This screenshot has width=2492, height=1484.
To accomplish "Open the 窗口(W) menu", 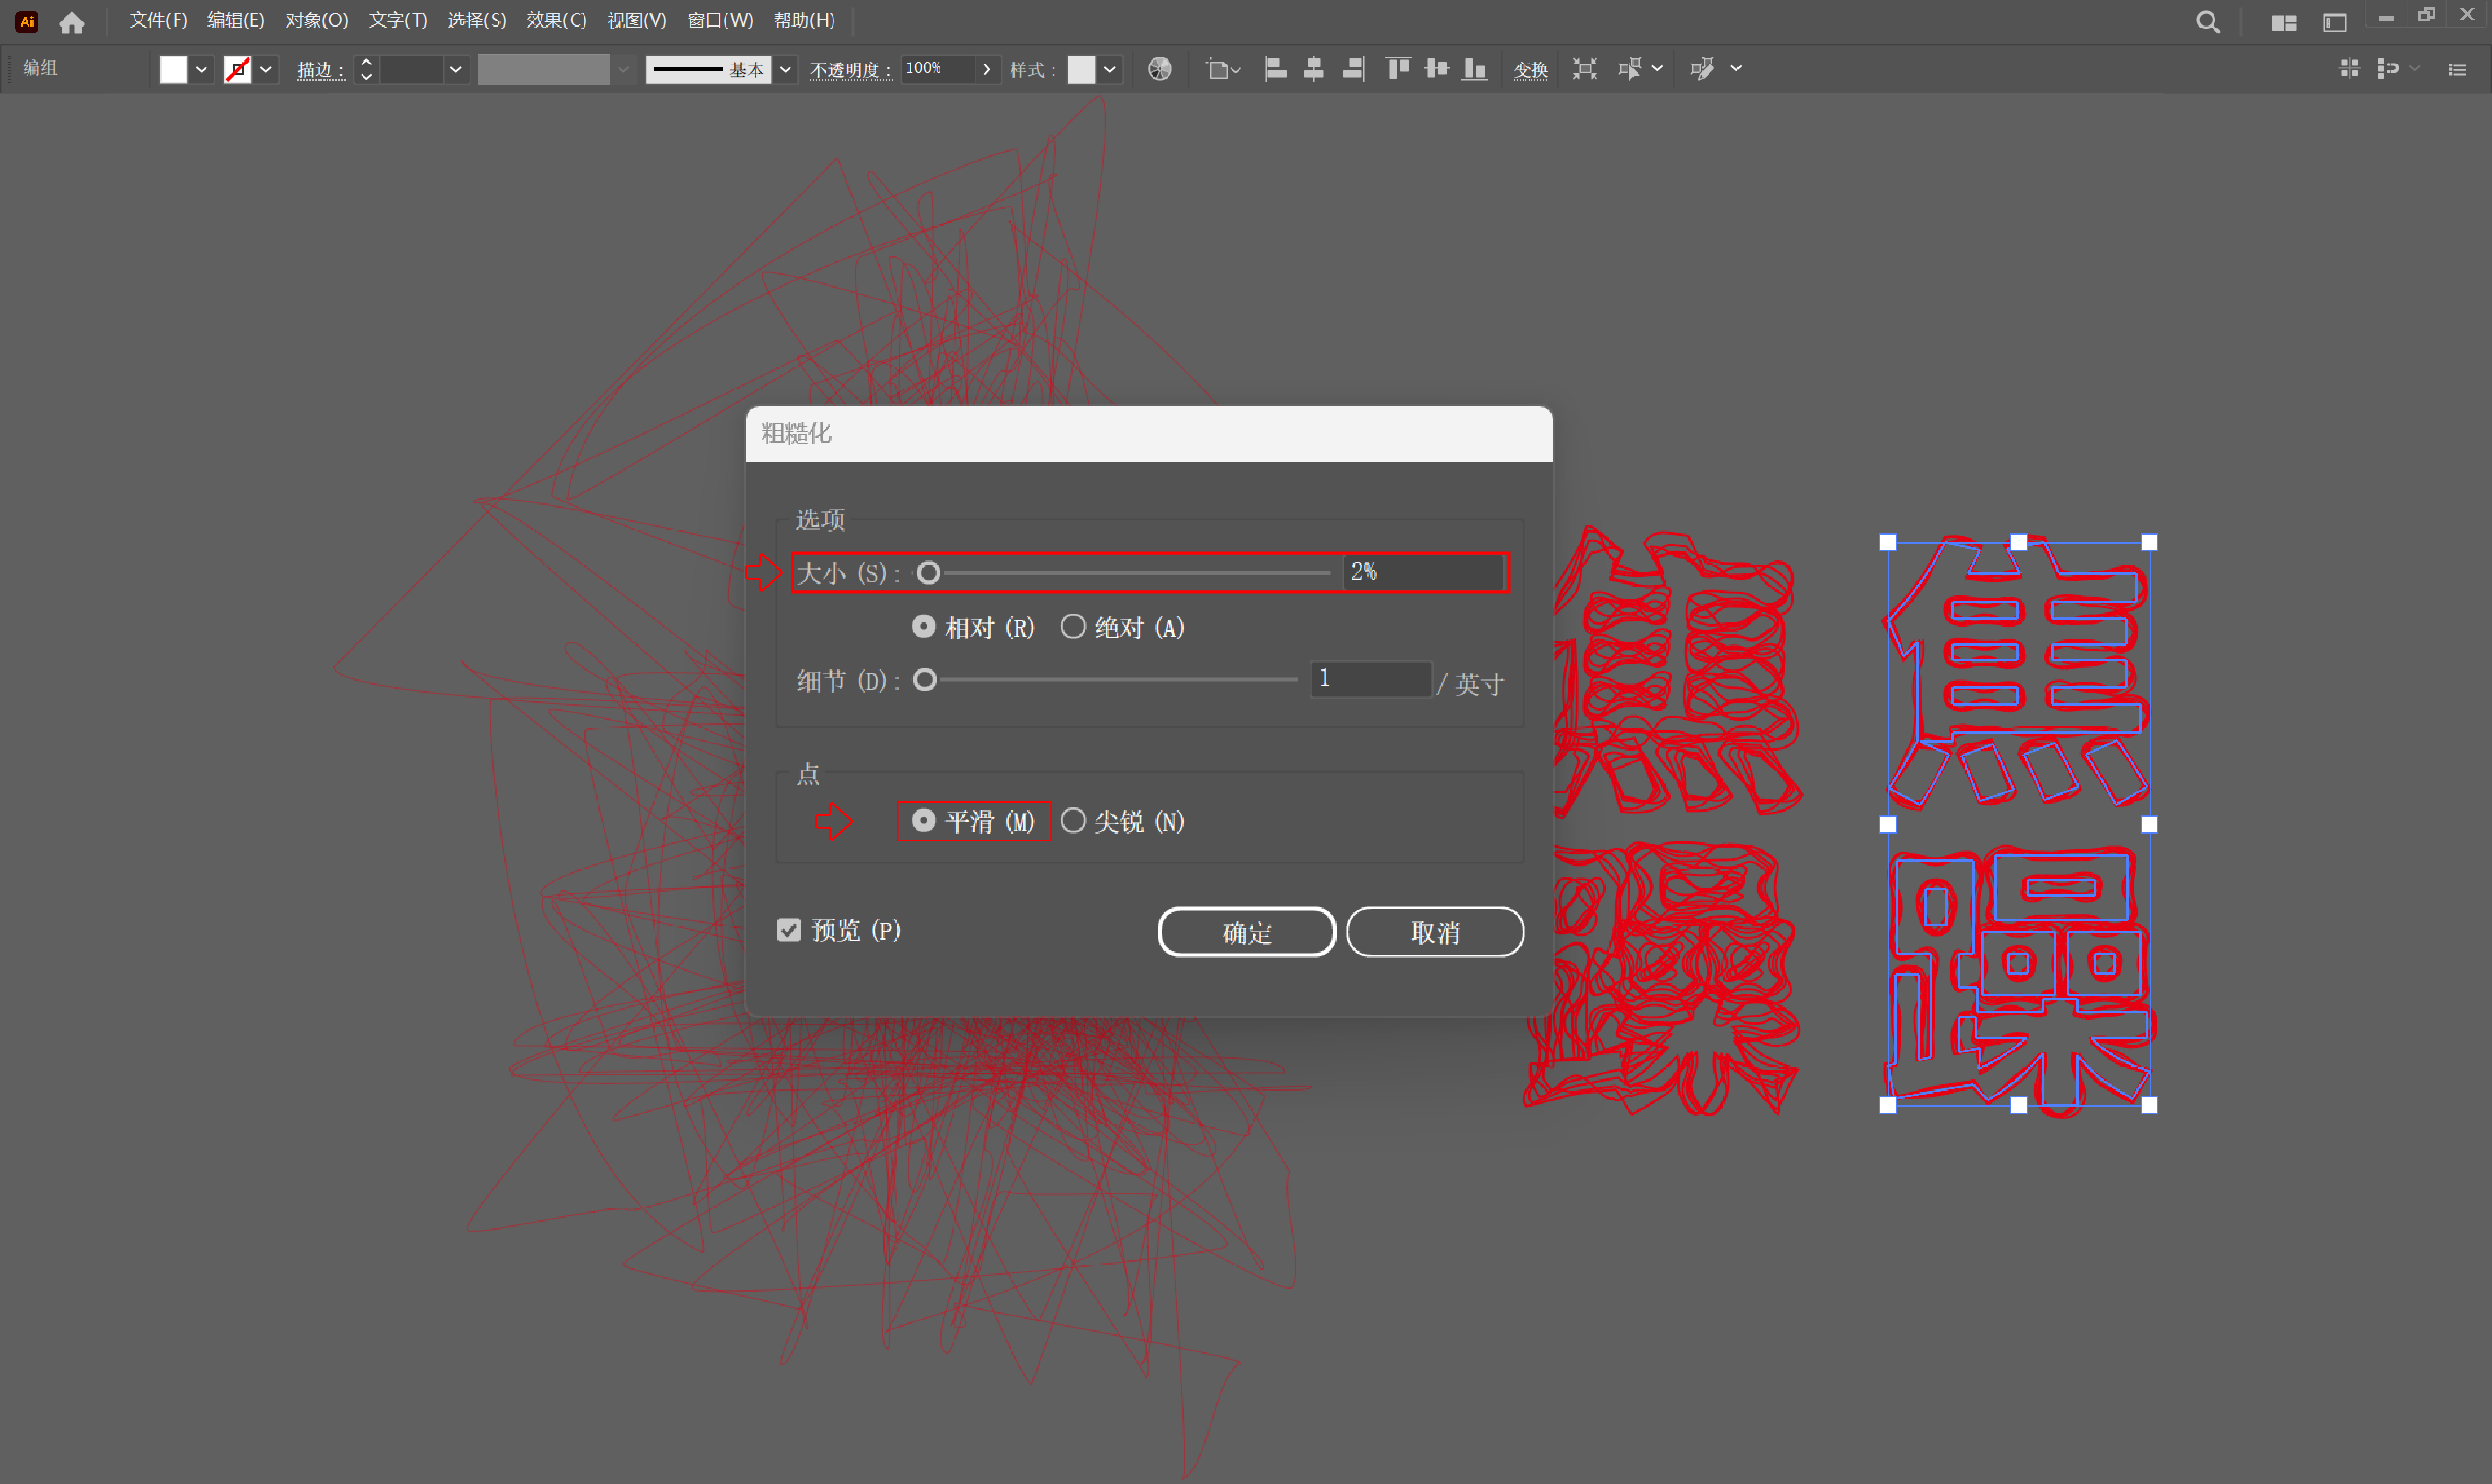I will [719, 20].
